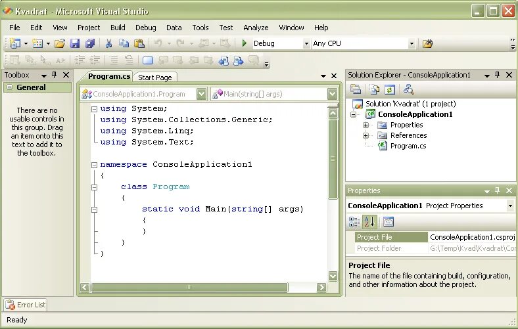Click the Copy icon in the toolbar
Screen dimensions: 518x329
point(124,43)
